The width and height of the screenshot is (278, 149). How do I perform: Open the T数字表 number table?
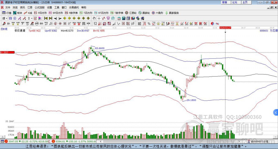coord(117,13)
